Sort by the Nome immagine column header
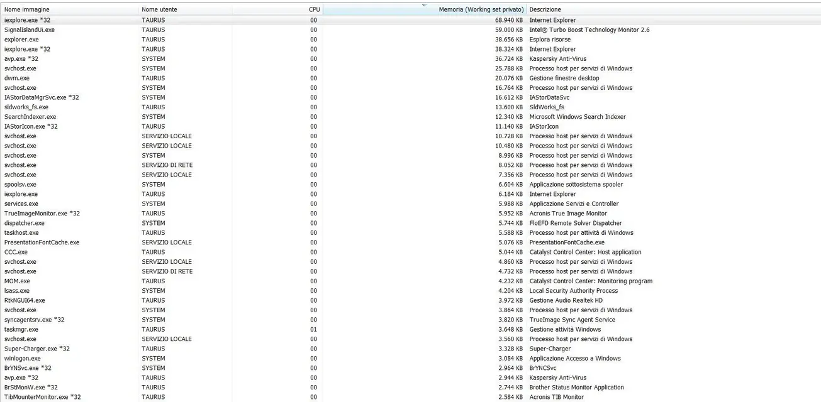821x402 pixels. point(27,9)
